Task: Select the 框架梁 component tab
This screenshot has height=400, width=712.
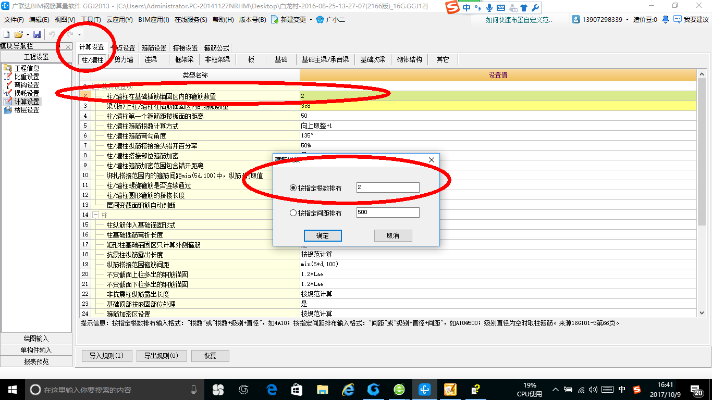Action: click(x=185, y=60)
